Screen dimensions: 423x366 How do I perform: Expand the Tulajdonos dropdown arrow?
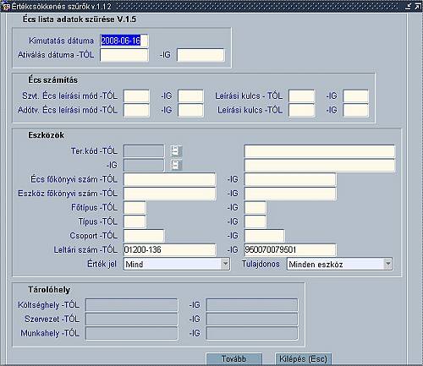388,264
